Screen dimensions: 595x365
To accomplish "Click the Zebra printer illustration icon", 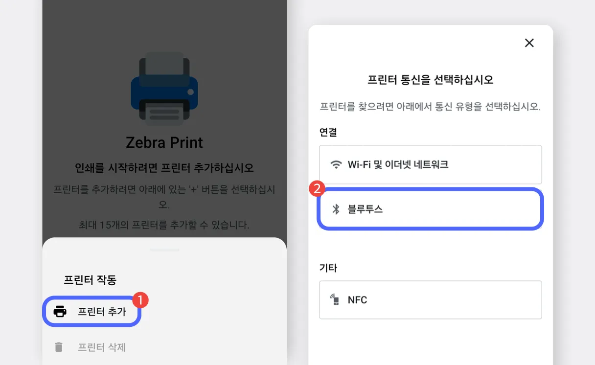I will (x=164, y=90).
